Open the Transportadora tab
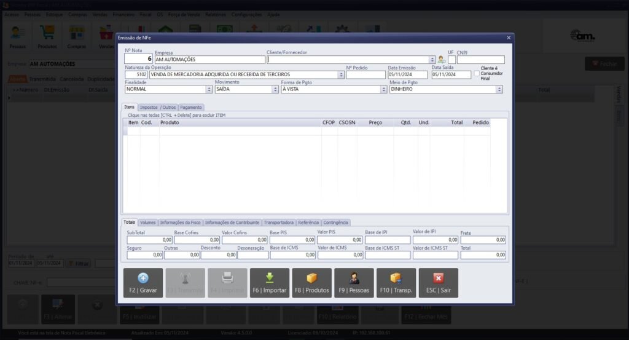629x340 pixels. (279, 223)
